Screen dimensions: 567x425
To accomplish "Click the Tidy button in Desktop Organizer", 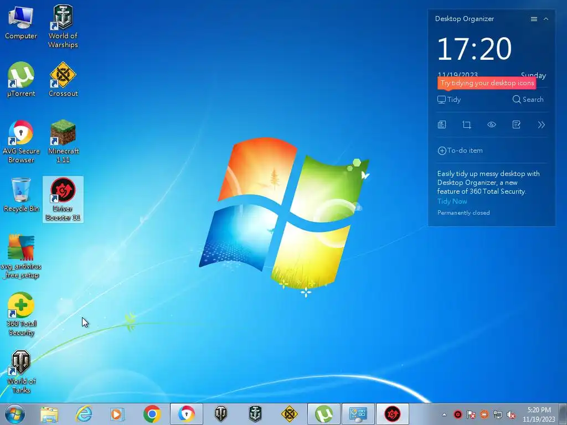I will pos(449,100).
